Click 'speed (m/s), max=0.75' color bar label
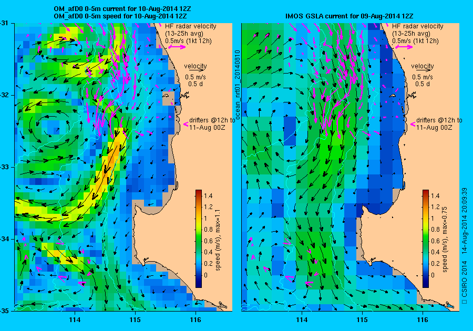Screen dimensions: 473x331 coord(445,240)
